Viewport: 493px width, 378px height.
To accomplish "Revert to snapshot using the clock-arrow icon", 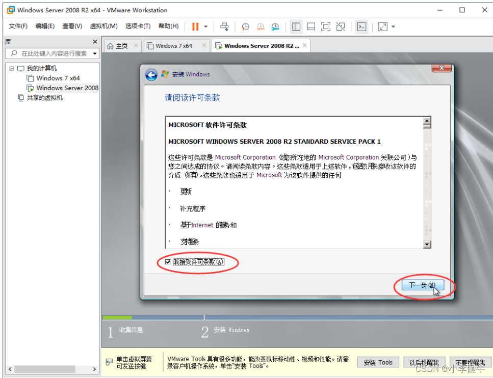I will [x=261, y=26].
